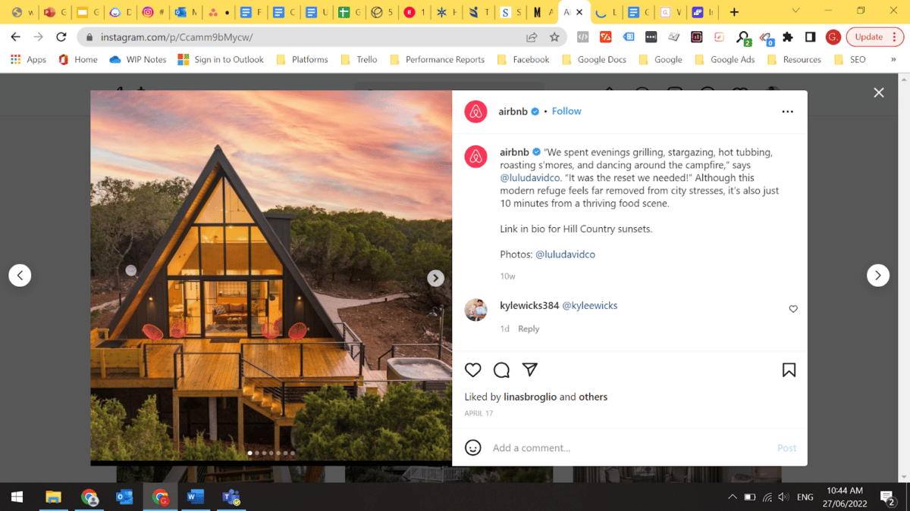Follow the airbnb account
The image size is (910, 511).
[x=566, y=111]
